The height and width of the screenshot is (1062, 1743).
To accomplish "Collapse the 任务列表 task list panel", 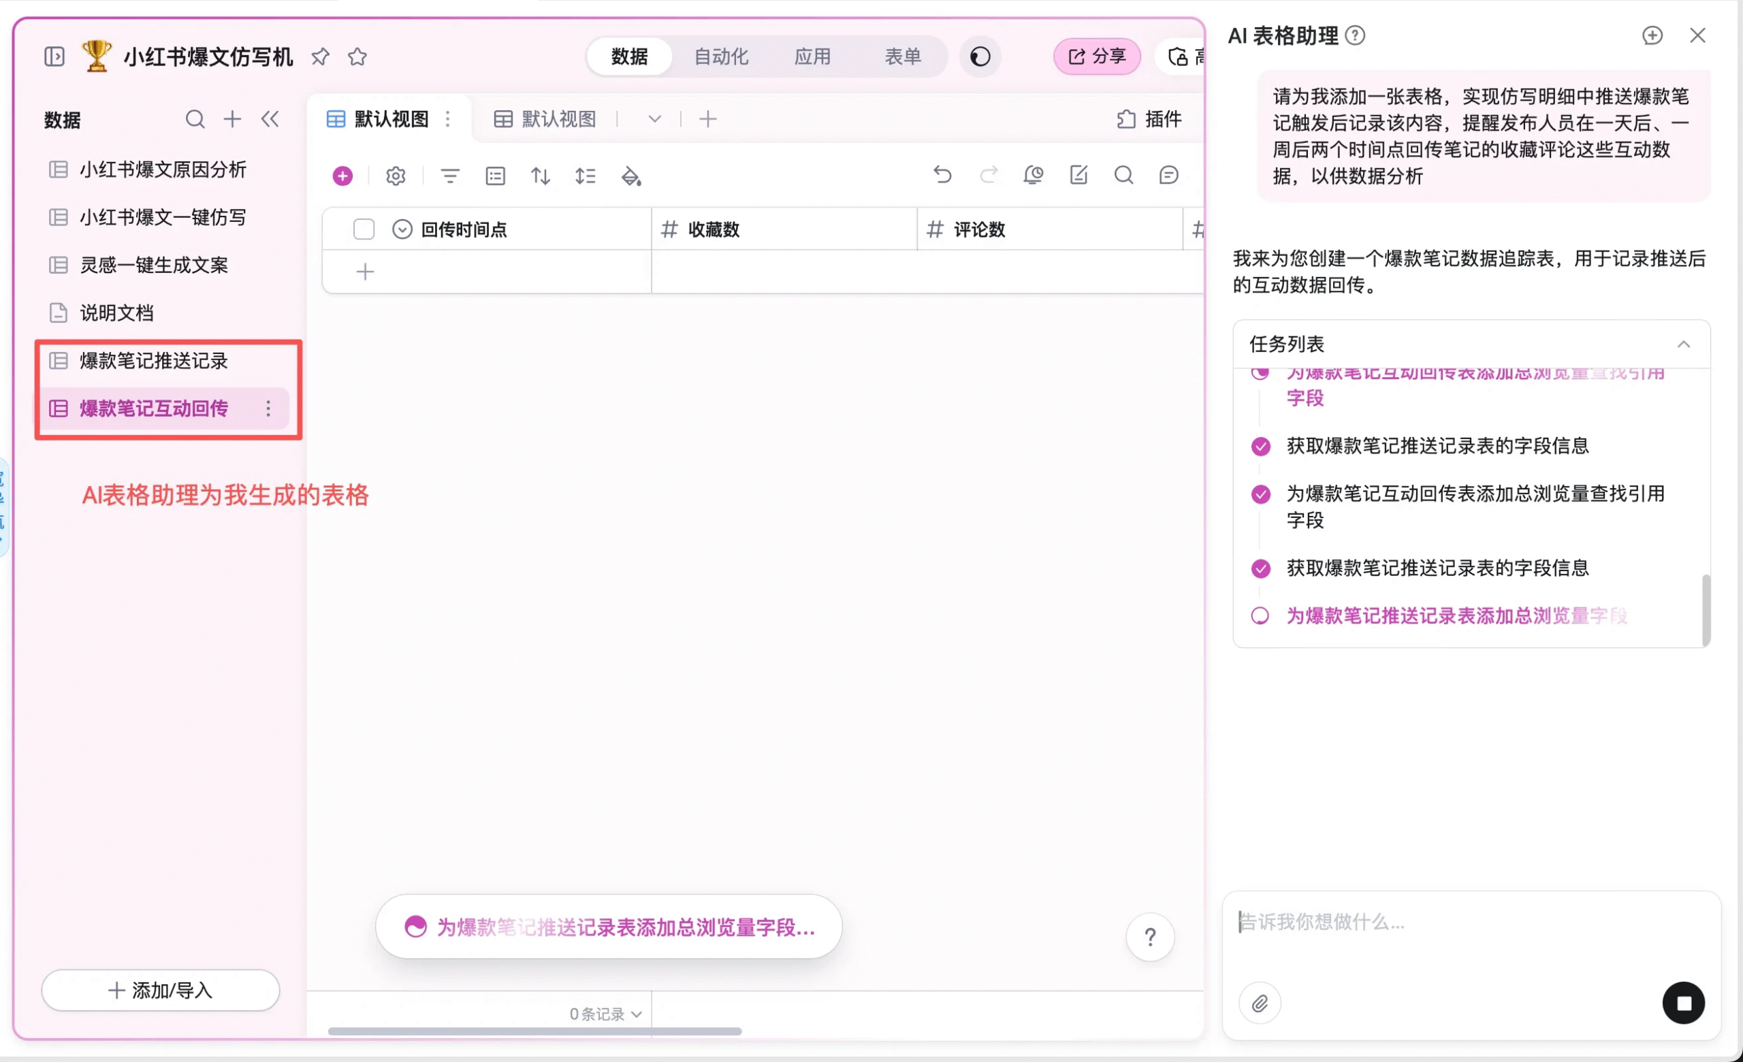I will [1683, 344].
